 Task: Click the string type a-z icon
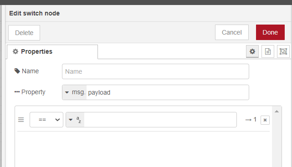coord(79,120)
